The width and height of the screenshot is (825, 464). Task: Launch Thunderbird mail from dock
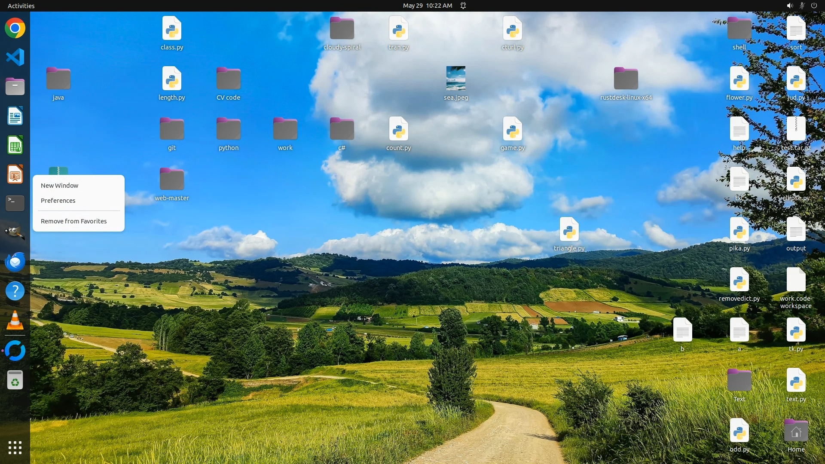15,262
